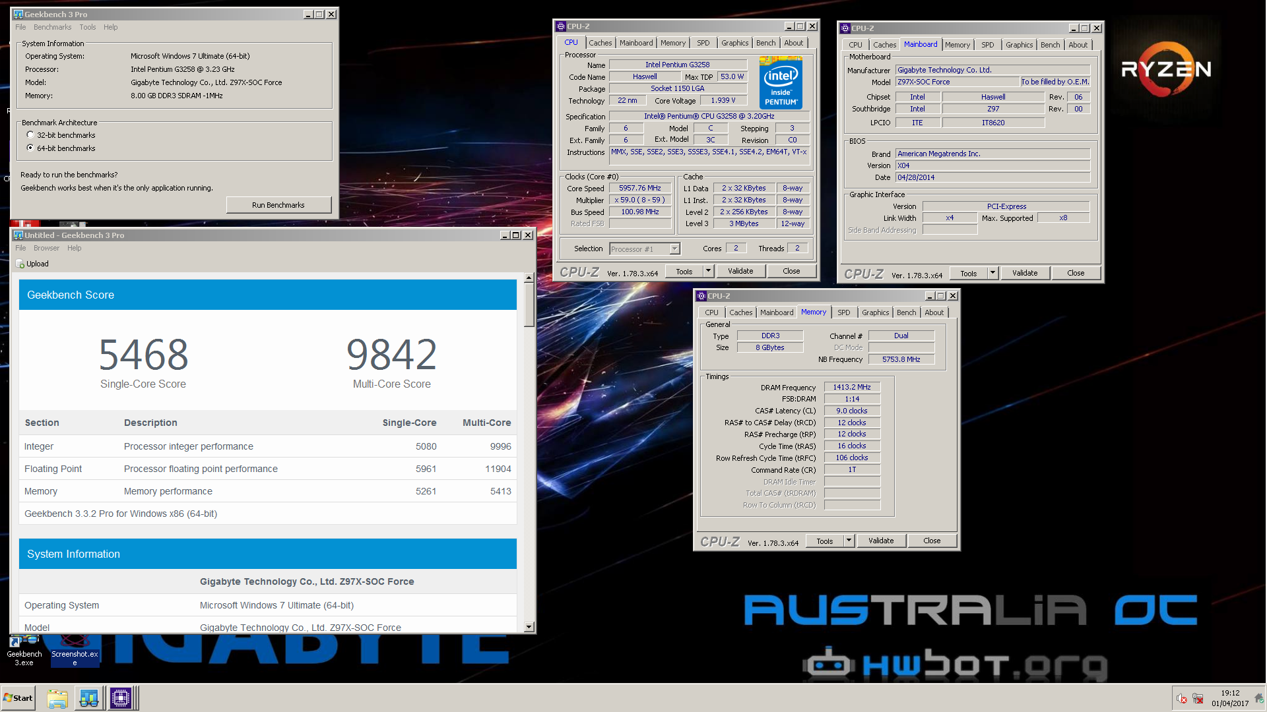Open the Screenshot.exe desktop icon

(x=75, y=651)
